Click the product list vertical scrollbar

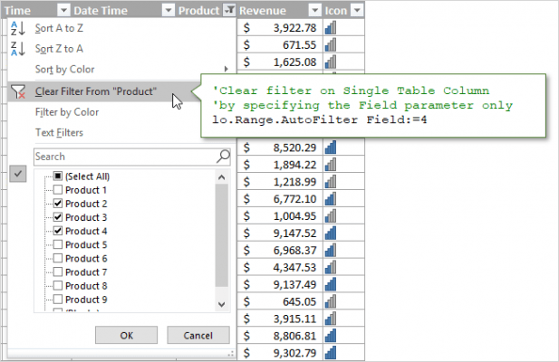tap(222, 235)
